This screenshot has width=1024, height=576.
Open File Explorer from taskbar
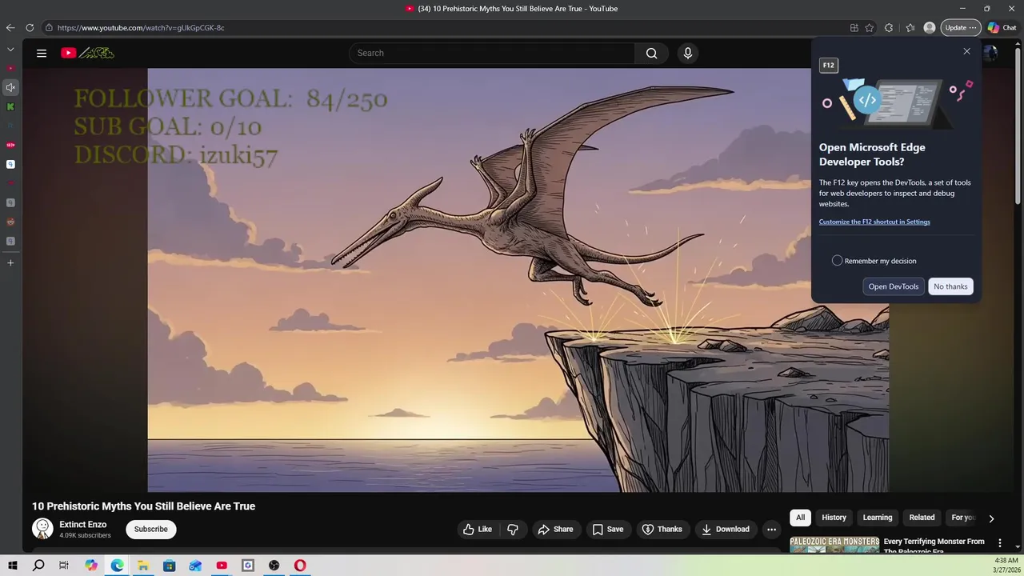[x=143, y=566]
